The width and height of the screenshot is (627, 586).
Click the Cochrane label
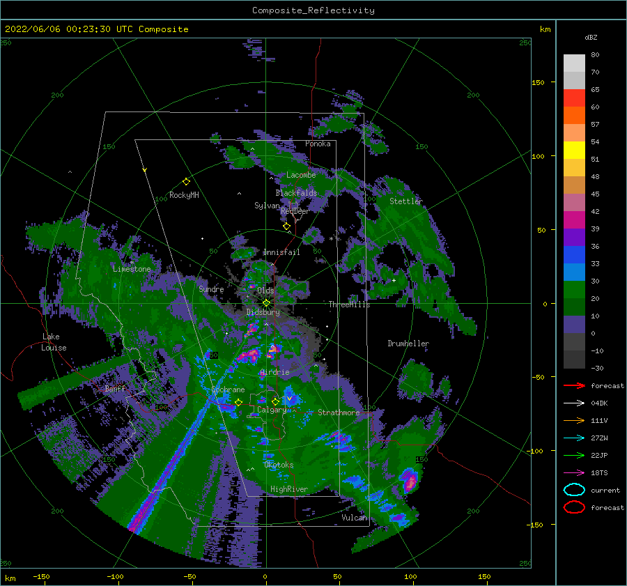pos(228,390)
